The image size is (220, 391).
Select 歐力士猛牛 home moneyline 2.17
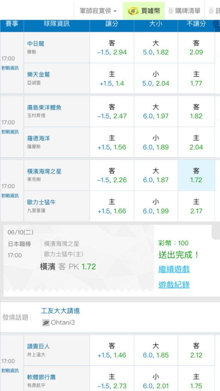click(196, 206)
